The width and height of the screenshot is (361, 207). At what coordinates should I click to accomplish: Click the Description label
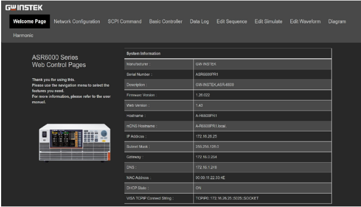tap(137, 85)
